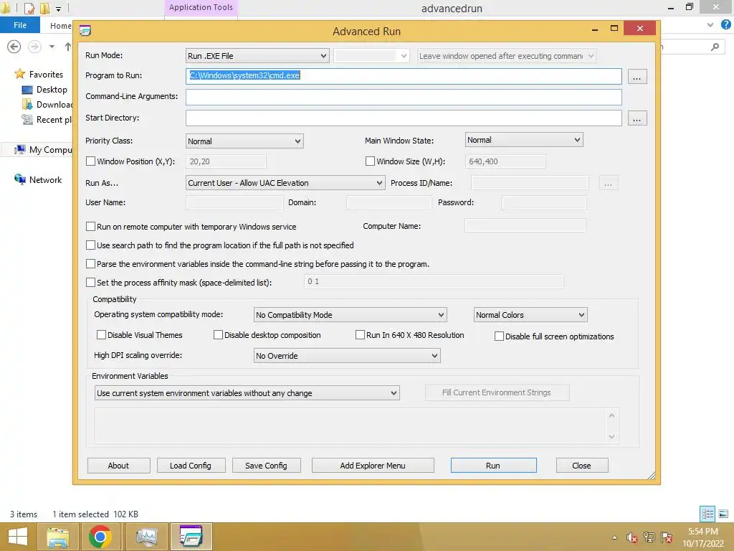Check Set the process affinity mask
The image size is (734, 551).
pos(91,283)
